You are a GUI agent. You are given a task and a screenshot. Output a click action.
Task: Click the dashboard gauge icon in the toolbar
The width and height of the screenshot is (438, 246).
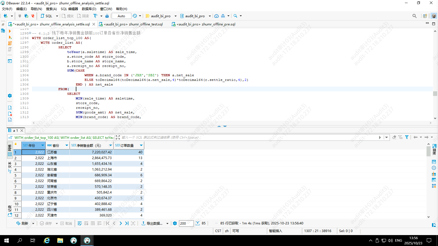[217, 16]
